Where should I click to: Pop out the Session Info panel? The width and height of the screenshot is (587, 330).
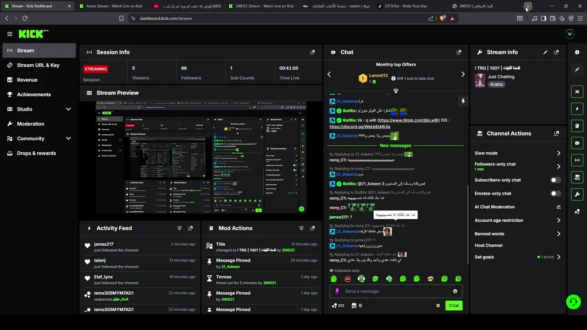(312, 52)
